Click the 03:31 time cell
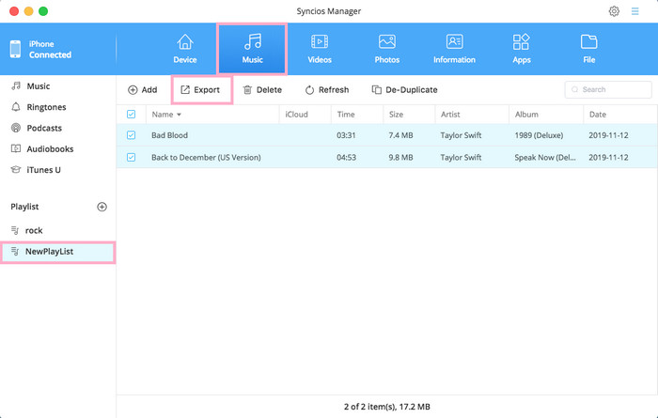 pos(346,135)
